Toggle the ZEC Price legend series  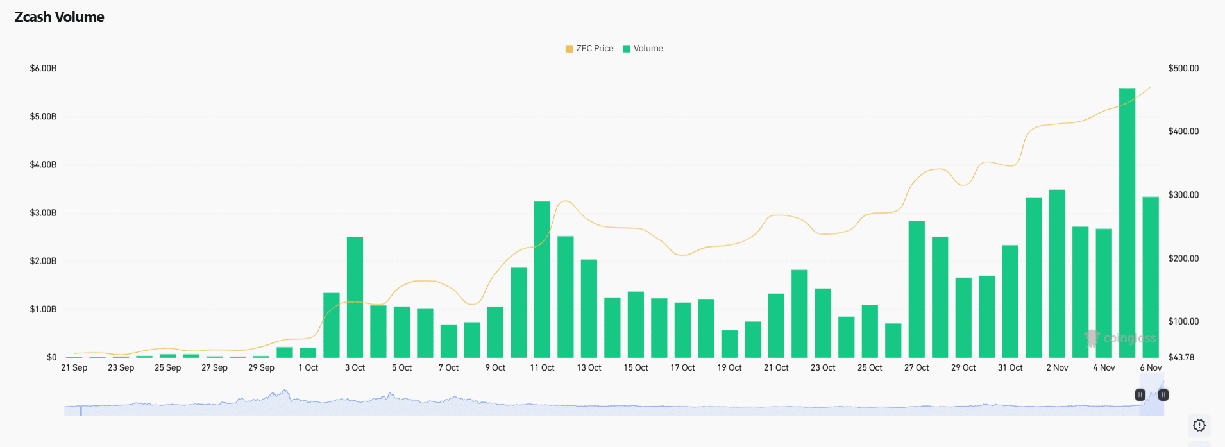(x=589, y=49)
